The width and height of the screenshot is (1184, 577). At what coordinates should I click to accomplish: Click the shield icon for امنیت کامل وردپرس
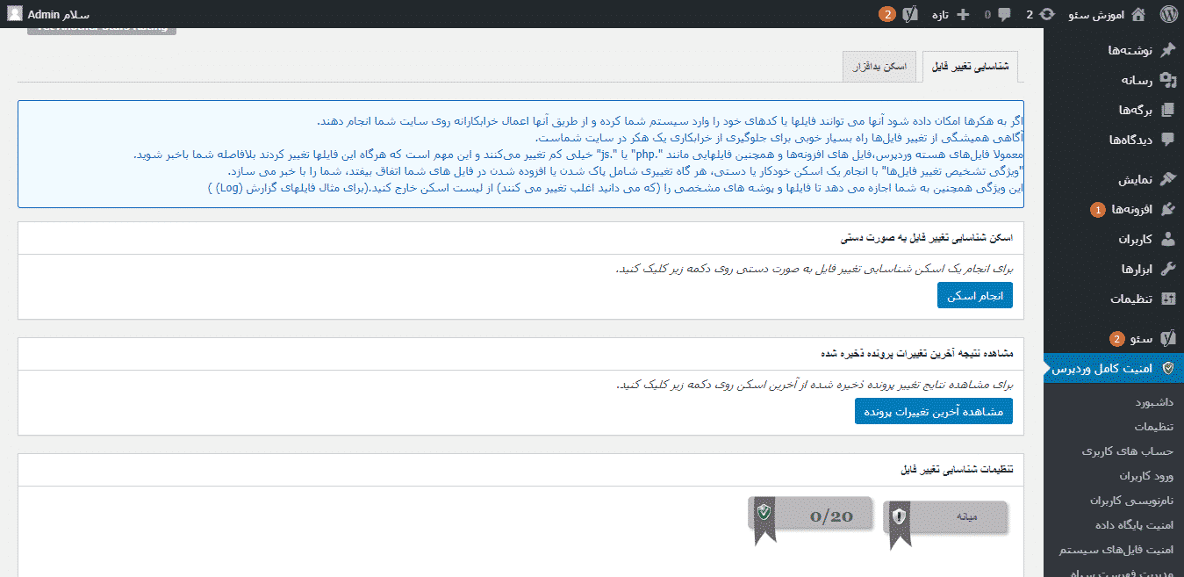[1167, 368]
